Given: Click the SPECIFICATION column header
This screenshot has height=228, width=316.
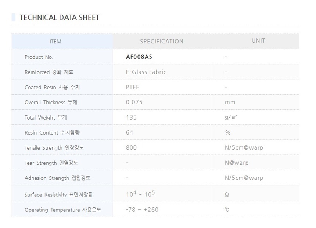Looking at the screenshot, I should coord(162,42).
